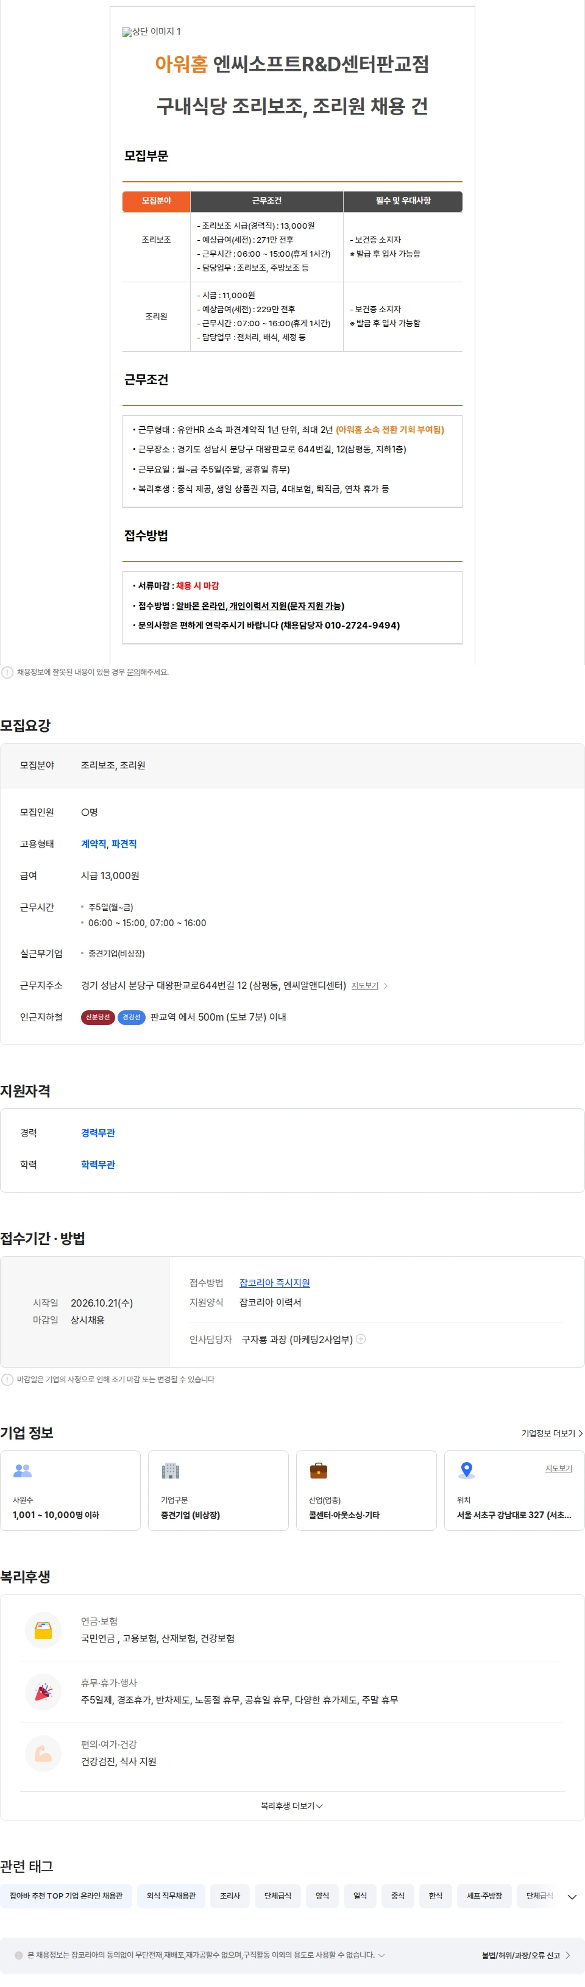Screen dimensions: 585x1987
Task: Click the phone number 010-2724-9494 text
Action: point(362,626)
